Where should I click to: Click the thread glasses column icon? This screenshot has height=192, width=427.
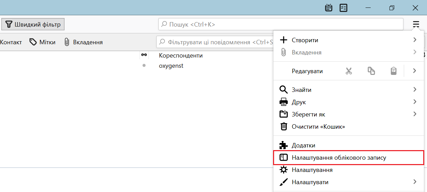144,55
